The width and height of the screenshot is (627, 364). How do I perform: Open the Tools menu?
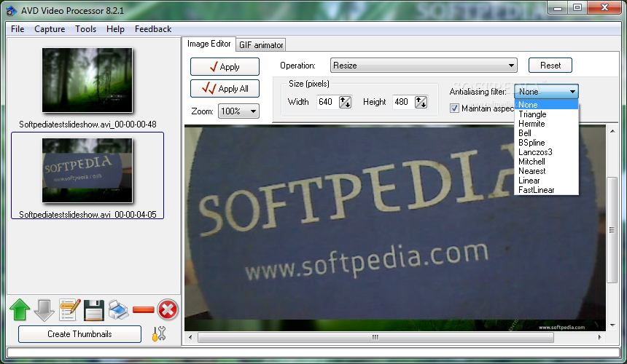pyautogui.click(x=85, y=29)
